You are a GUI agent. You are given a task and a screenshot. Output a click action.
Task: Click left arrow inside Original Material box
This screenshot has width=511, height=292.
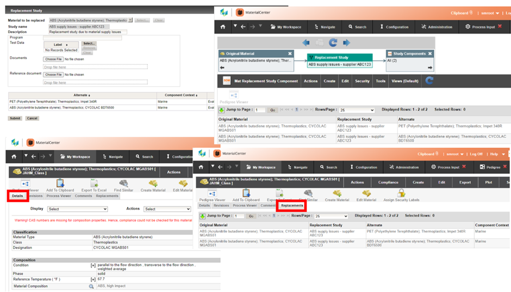[x=222, y=68]
